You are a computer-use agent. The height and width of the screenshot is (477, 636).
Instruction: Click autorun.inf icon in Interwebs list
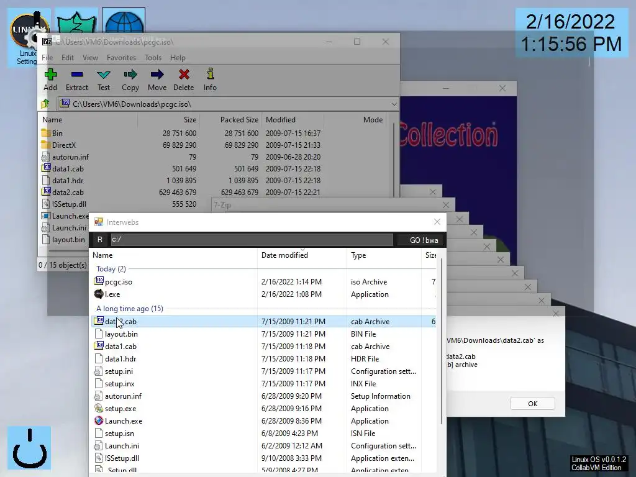98,396
